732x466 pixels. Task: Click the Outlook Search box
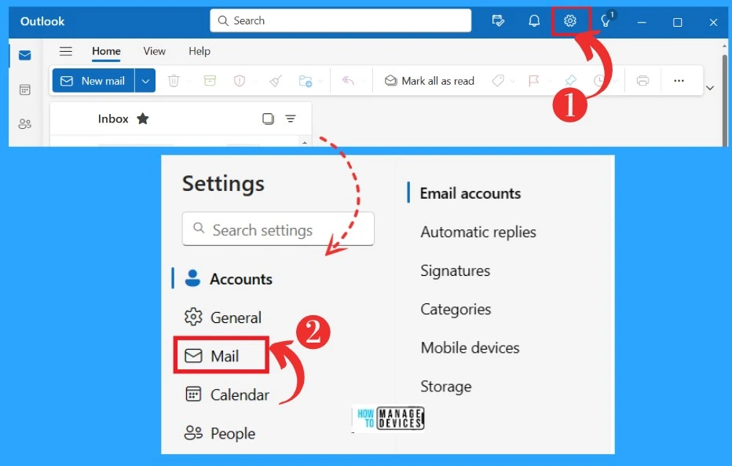(340, 20)
